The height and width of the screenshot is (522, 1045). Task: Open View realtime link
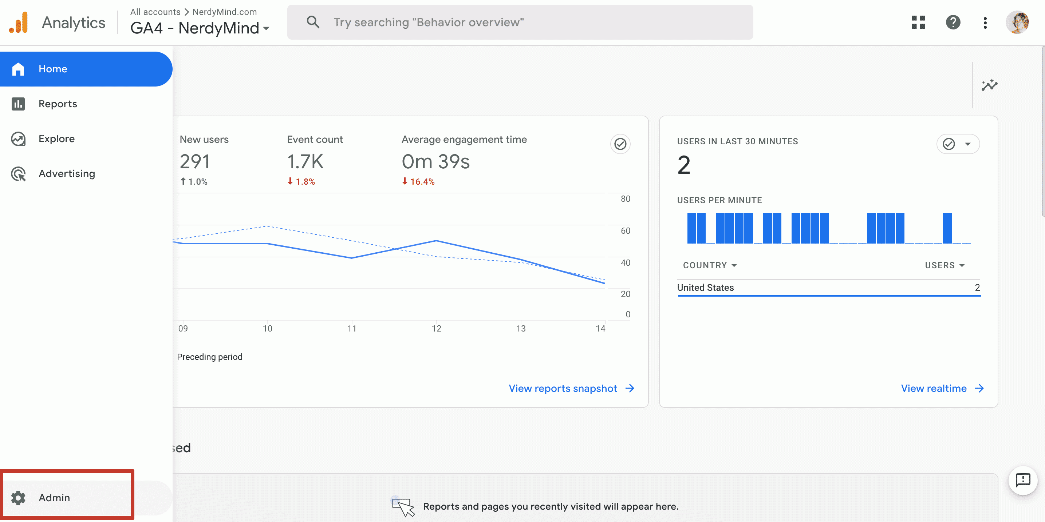(942, 388)
